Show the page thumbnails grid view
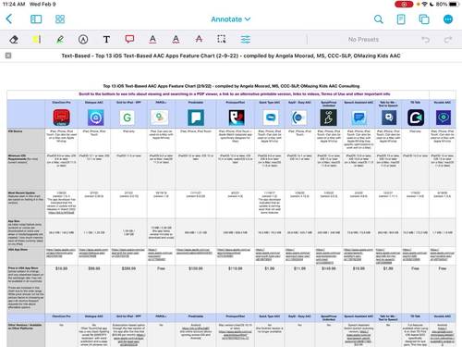462x347 pixels. point(60,19)
